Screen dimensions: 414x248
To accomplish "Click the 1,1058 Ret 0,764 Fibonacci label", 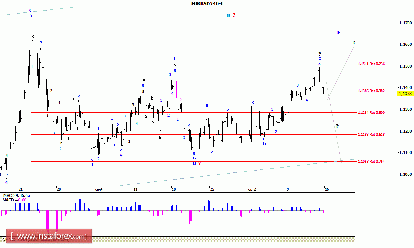I will click(371, 162).
